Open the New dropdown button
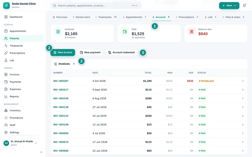 click(229, 6)
